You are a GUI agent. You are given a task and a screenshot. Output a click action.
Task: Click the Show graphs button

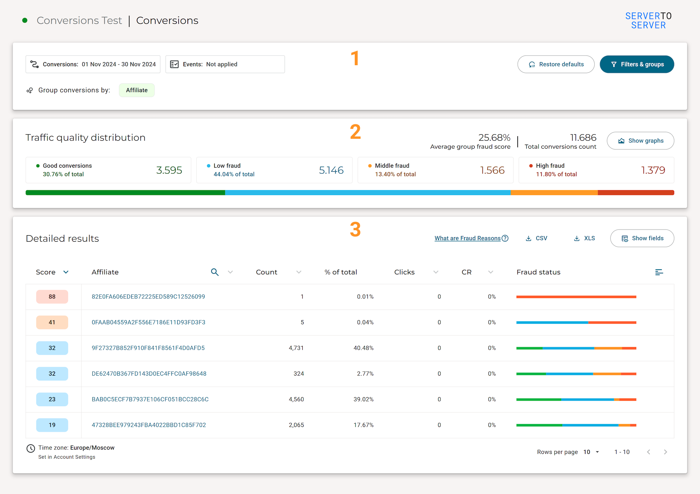coord(641,141)
